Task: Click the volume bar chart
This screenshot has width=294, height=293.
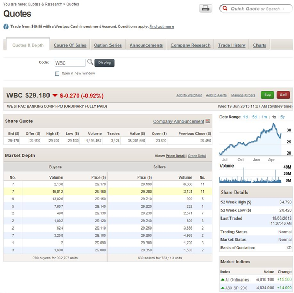Action: point(251,174)
